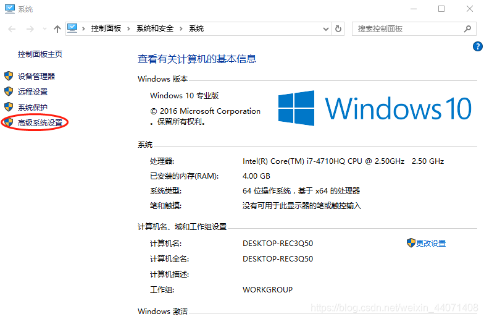Open System protection (系统保护) link
Image resolution: width=484 pixels, height=319 pixels.
coord(32,108)
